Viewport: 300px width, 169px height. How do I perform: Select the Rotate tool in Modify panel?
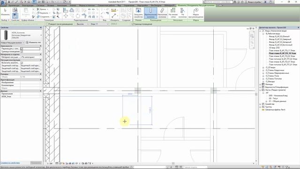78,16
